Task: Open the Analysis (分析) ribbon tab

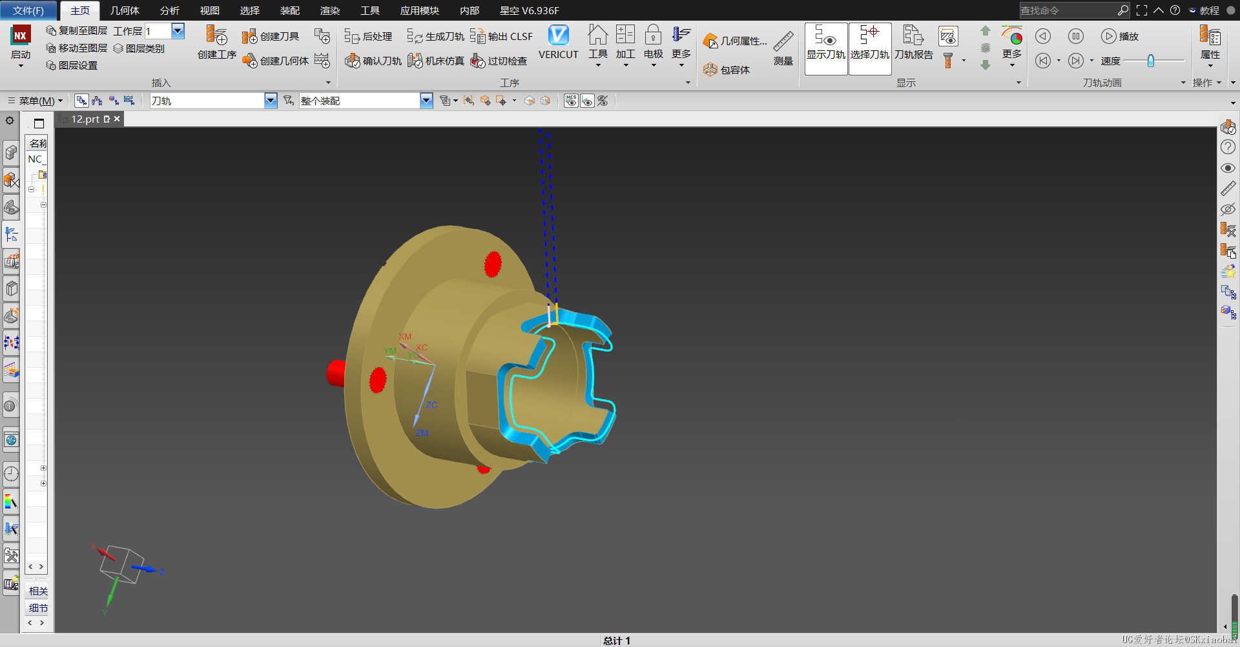Action: (170, 10)
